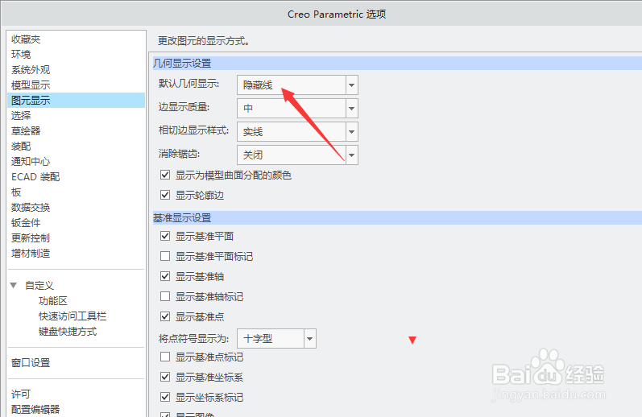
Task: Open 增材制造 category
Action: point(31,254)
